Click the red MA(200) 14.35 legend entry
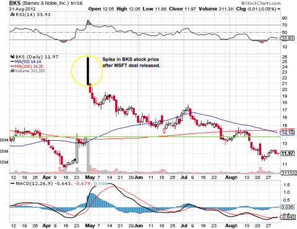297x229 pixels. tap(27, 66)
